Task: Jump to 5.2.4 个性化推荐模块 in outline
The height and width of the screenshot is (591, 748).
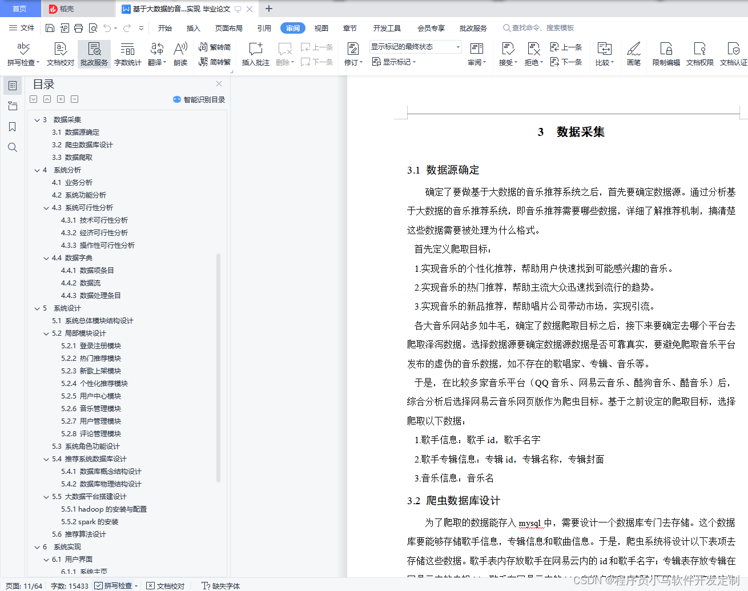Action: (x=94, y=384)
